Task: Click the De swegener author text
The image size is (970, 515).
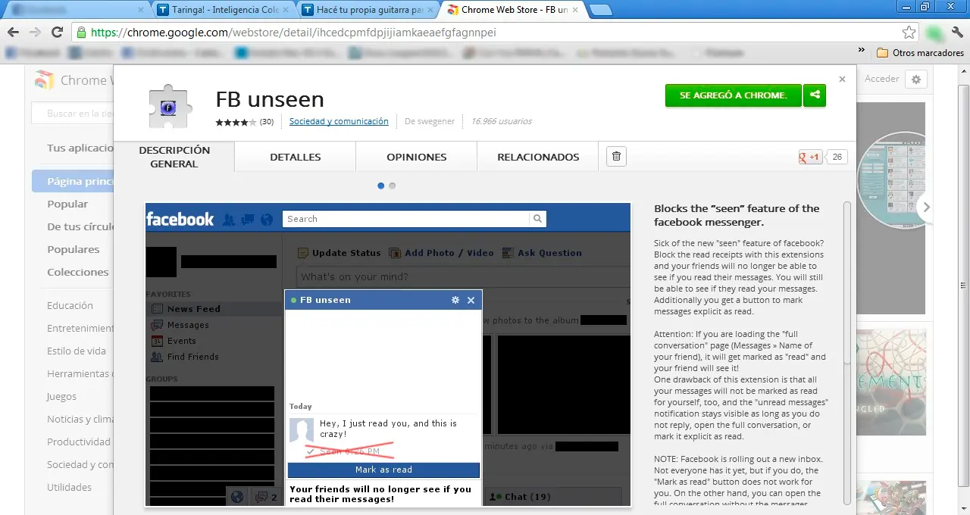Action: pyautogui.click(x=430, y=121)
